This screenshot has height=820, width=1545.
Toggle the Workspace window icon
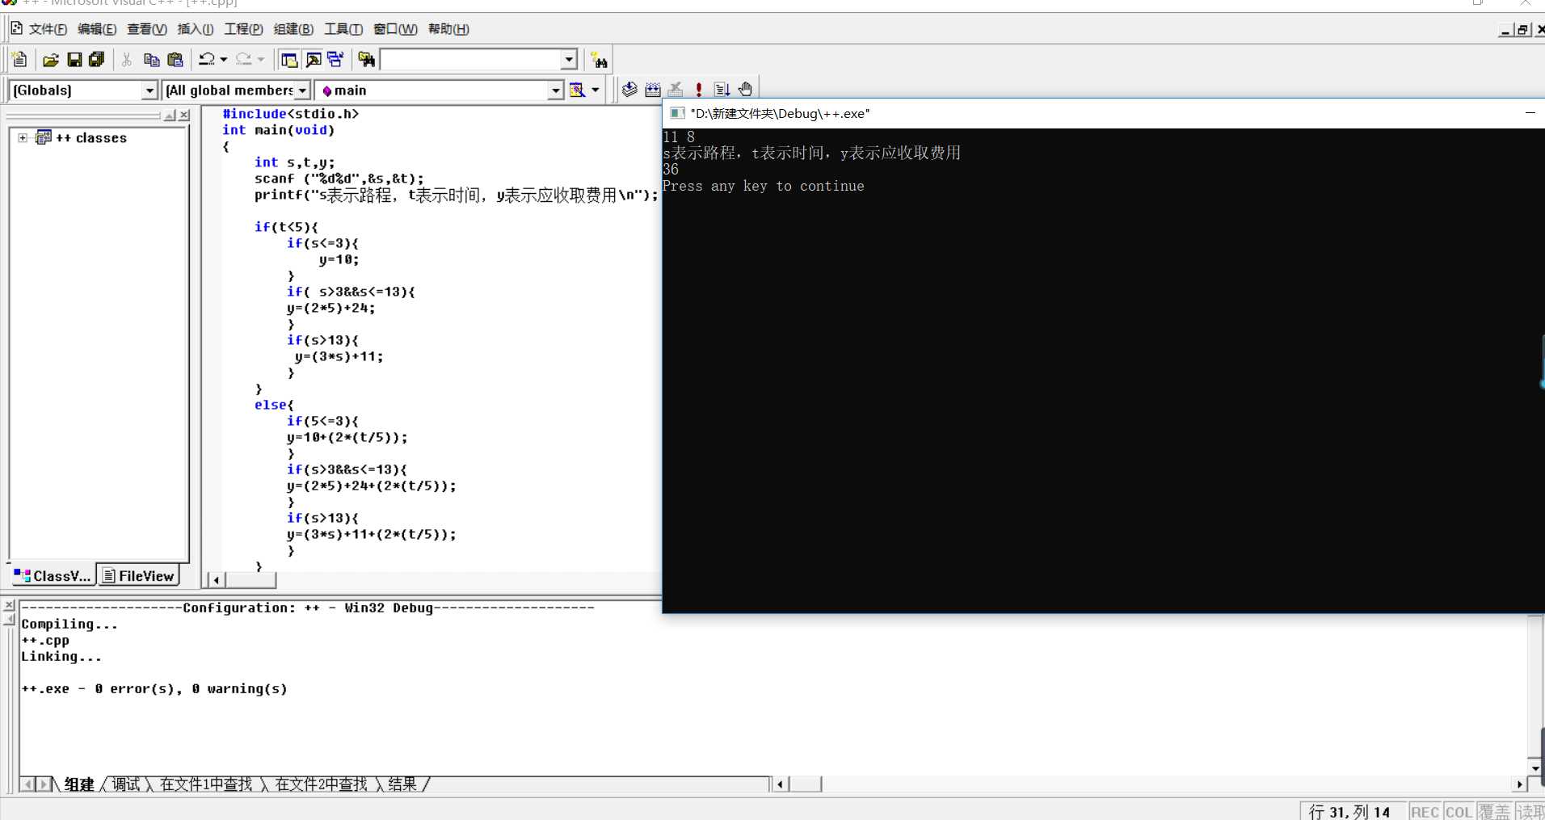click(x=288, y=60)
